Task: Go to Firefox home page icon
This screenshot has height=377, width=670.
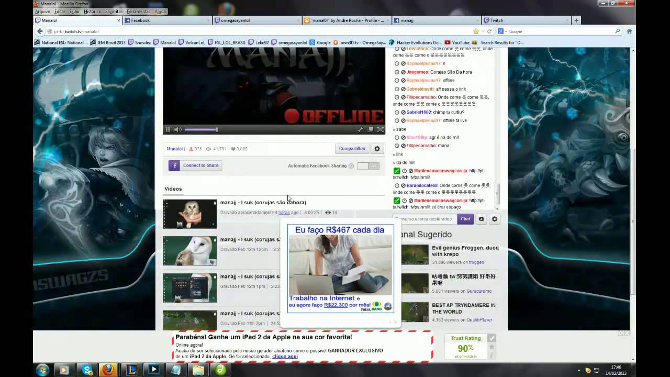Action: click(x=629, y=31)
